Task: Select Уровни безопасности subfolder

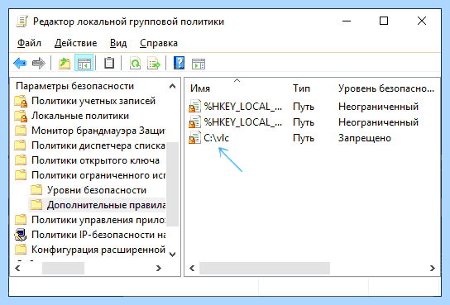Action: 97,190
